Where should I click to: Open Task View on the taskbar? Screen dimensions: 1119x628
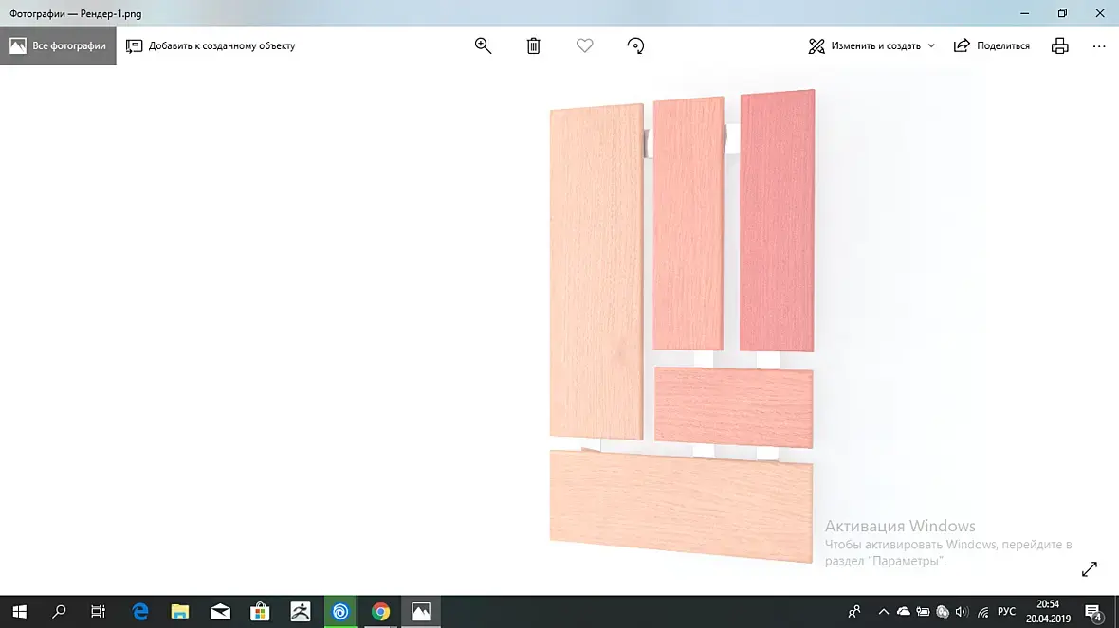point(98,612)
